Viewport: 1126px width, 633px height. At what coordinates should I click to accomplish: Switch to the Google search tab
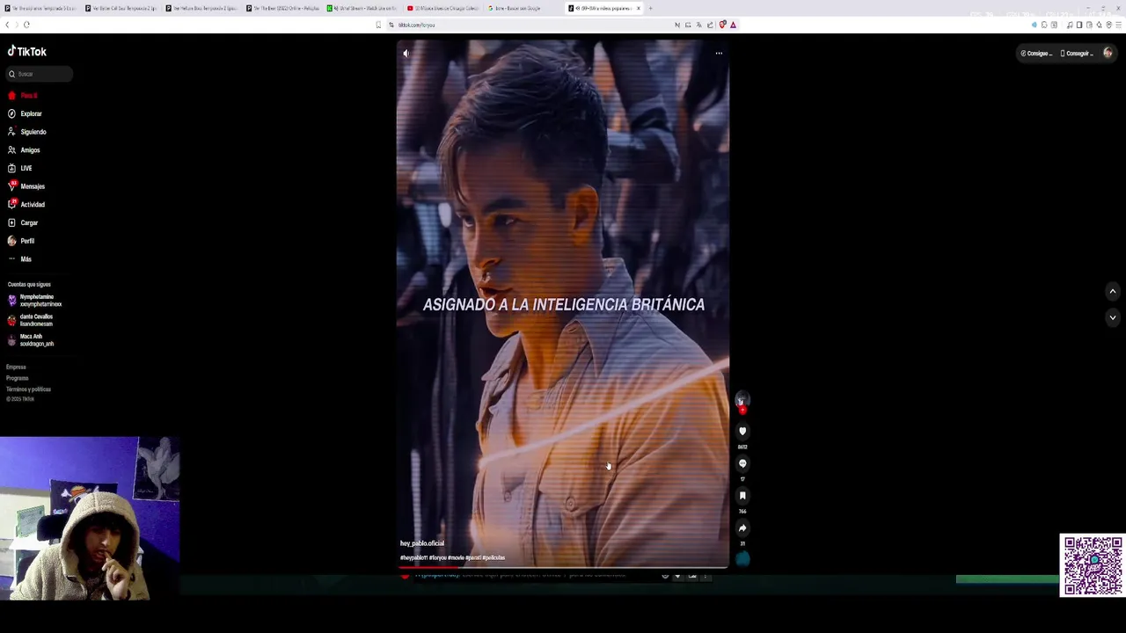(524, 8)
